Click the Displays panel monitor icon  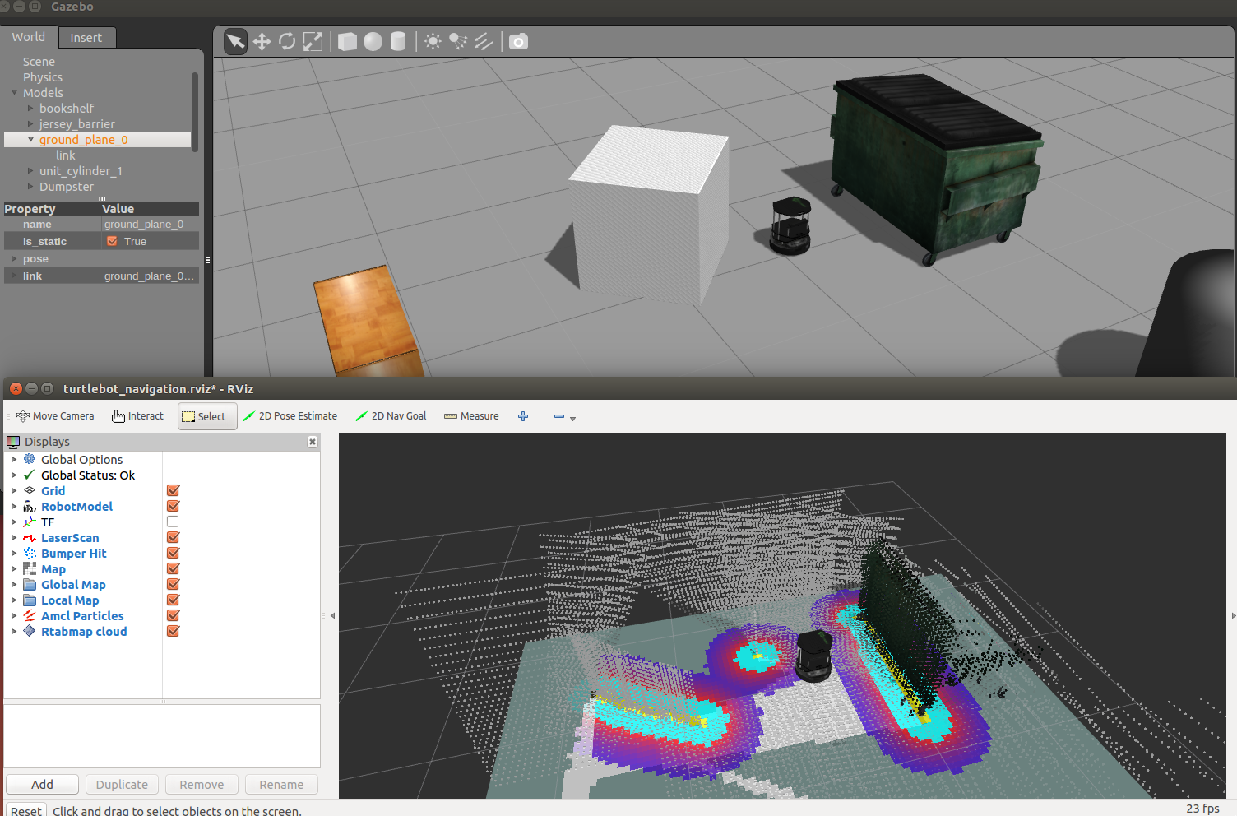(13, 442)
